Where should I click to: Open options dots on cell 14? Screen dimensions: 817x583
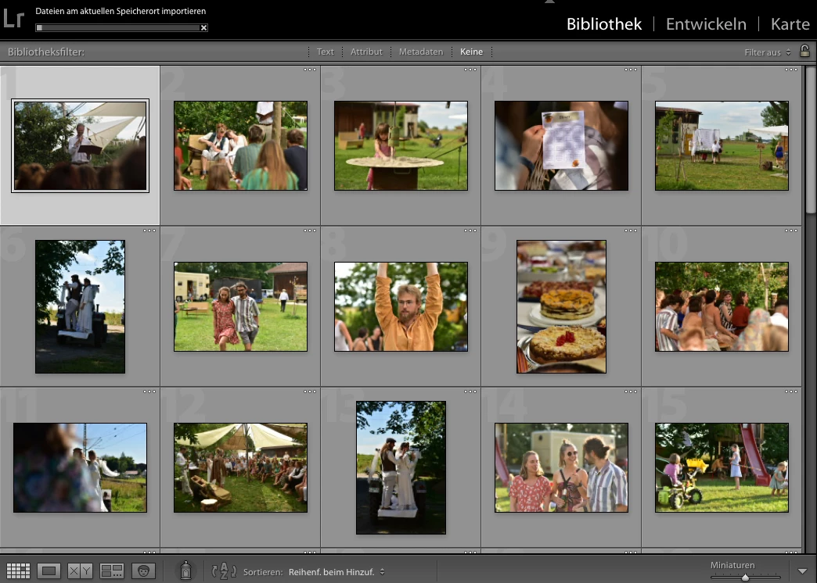[631, 392]
